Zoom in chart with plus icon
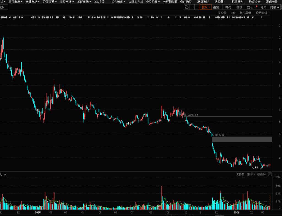 192,7
